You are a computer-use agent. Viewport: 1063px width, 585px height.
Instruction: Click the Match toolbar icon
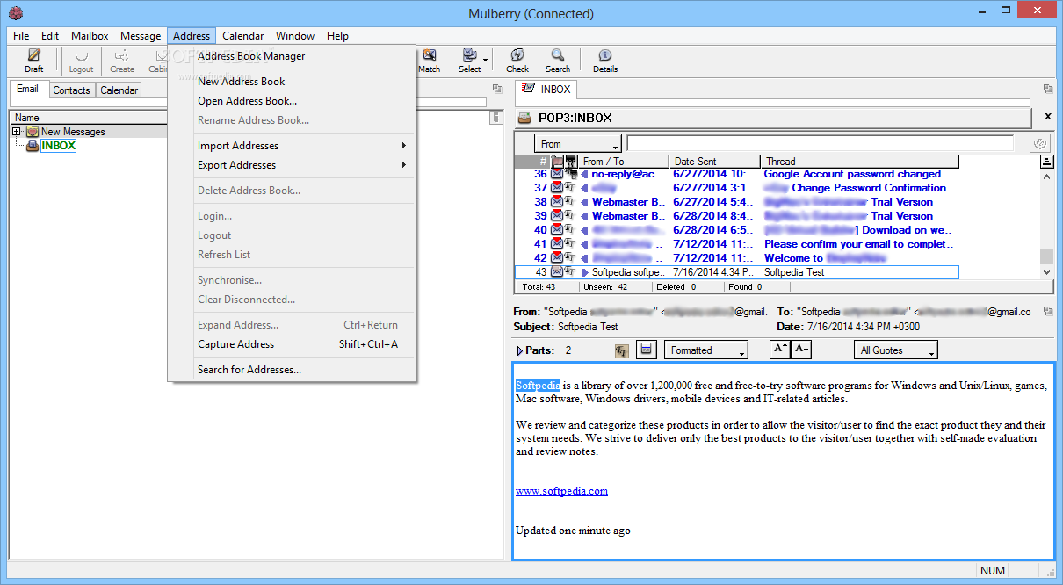(429, 55)
